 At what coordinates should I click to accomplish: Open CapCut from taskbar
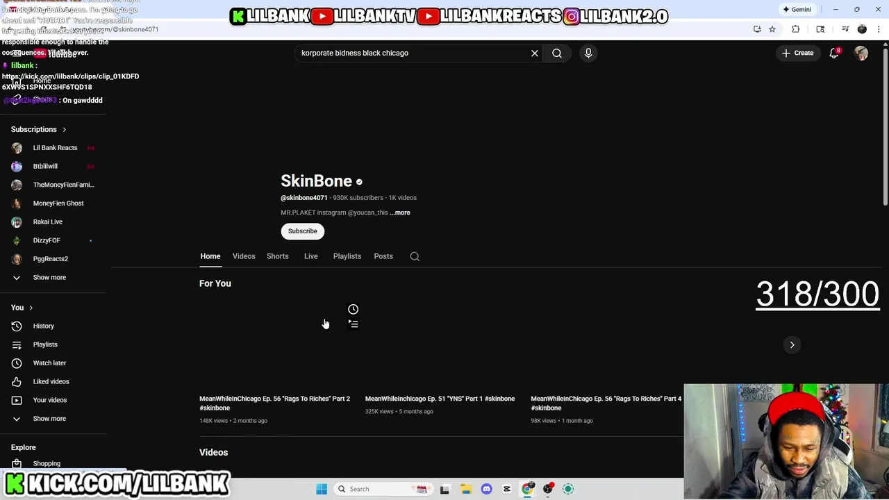point(507,489)
